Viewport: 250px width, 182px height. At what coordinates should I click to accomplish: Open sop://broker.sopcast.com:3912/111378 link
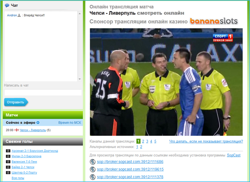(x=130, y=177)
